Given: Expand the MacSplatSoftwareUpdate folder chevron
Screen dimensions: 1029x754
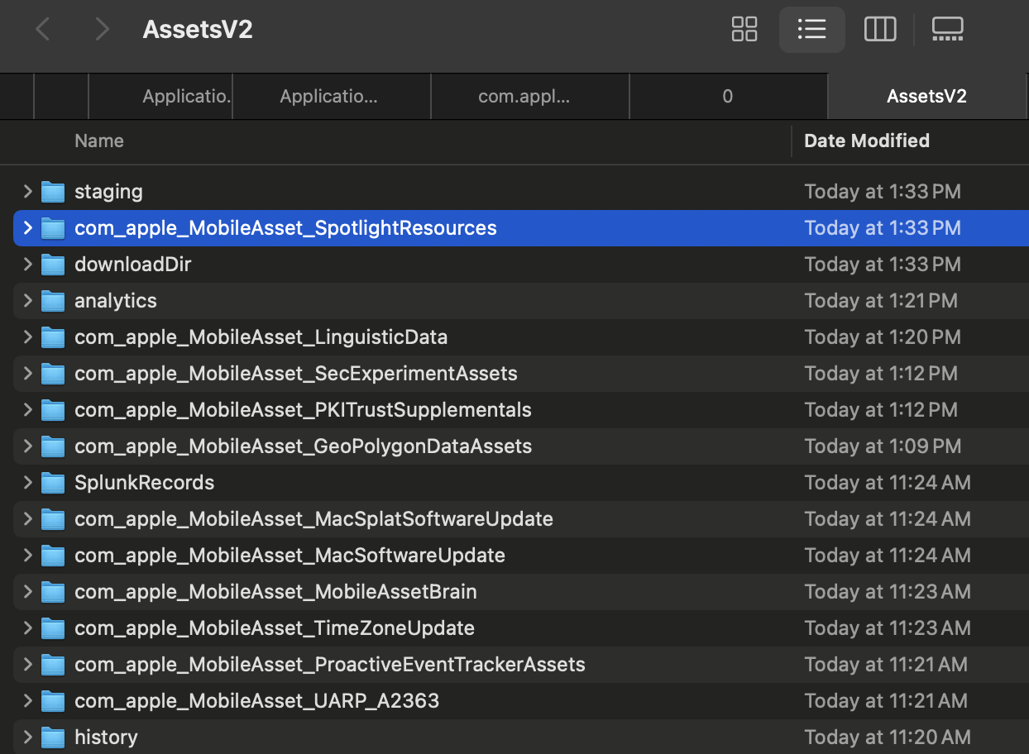Looking at the screenshot, I should (28, 519).
